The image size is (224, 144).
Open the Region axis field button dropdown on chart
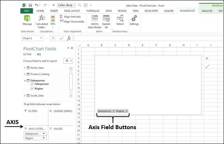[127, 111]
